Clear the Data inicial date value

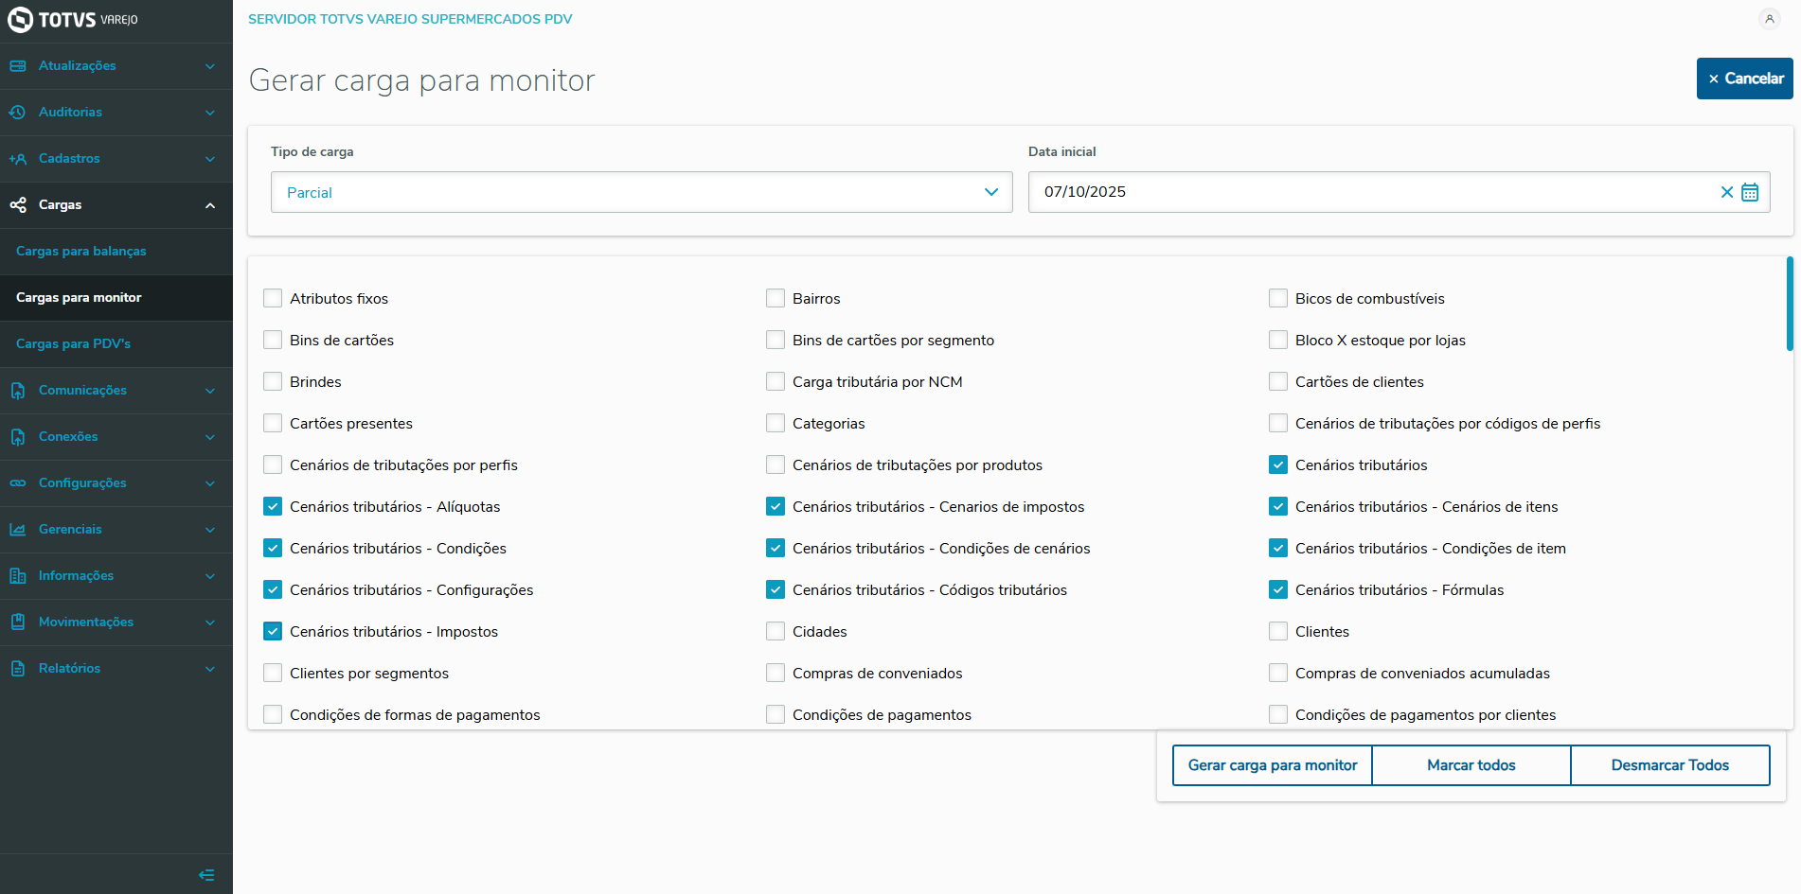[x=1727, y=192]
